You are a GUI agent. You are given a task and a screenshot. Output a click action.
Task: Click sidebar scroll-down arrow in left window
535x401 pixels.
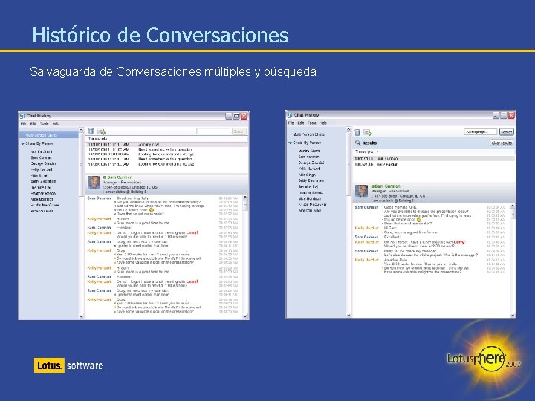pos(81,316)
